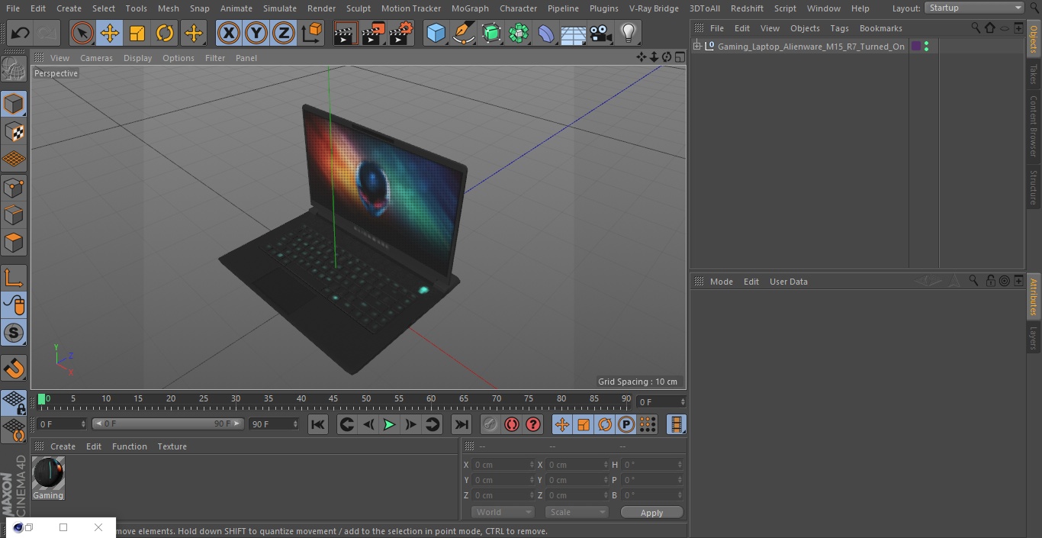Open material manager Create menu
The height and width of the screenshot is (538, 1042).
(x=63, y=446)
